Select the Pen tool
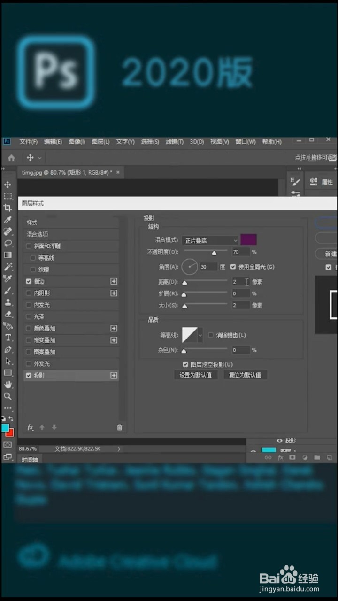338x601 pixels. [8, 349]
